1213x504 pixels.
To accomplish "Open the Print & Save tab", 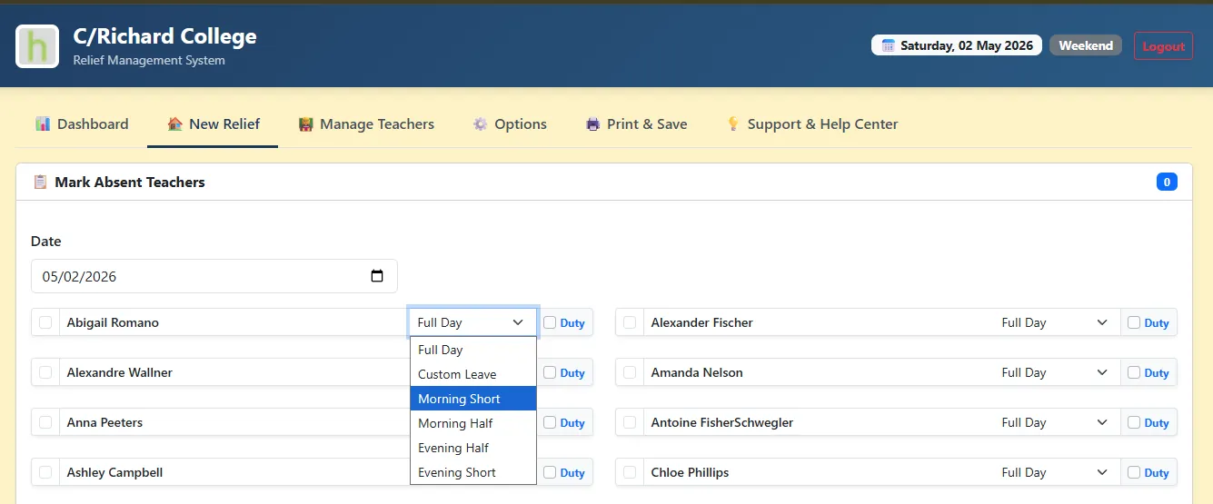I will pyautogui.click(x=636, y=124).
